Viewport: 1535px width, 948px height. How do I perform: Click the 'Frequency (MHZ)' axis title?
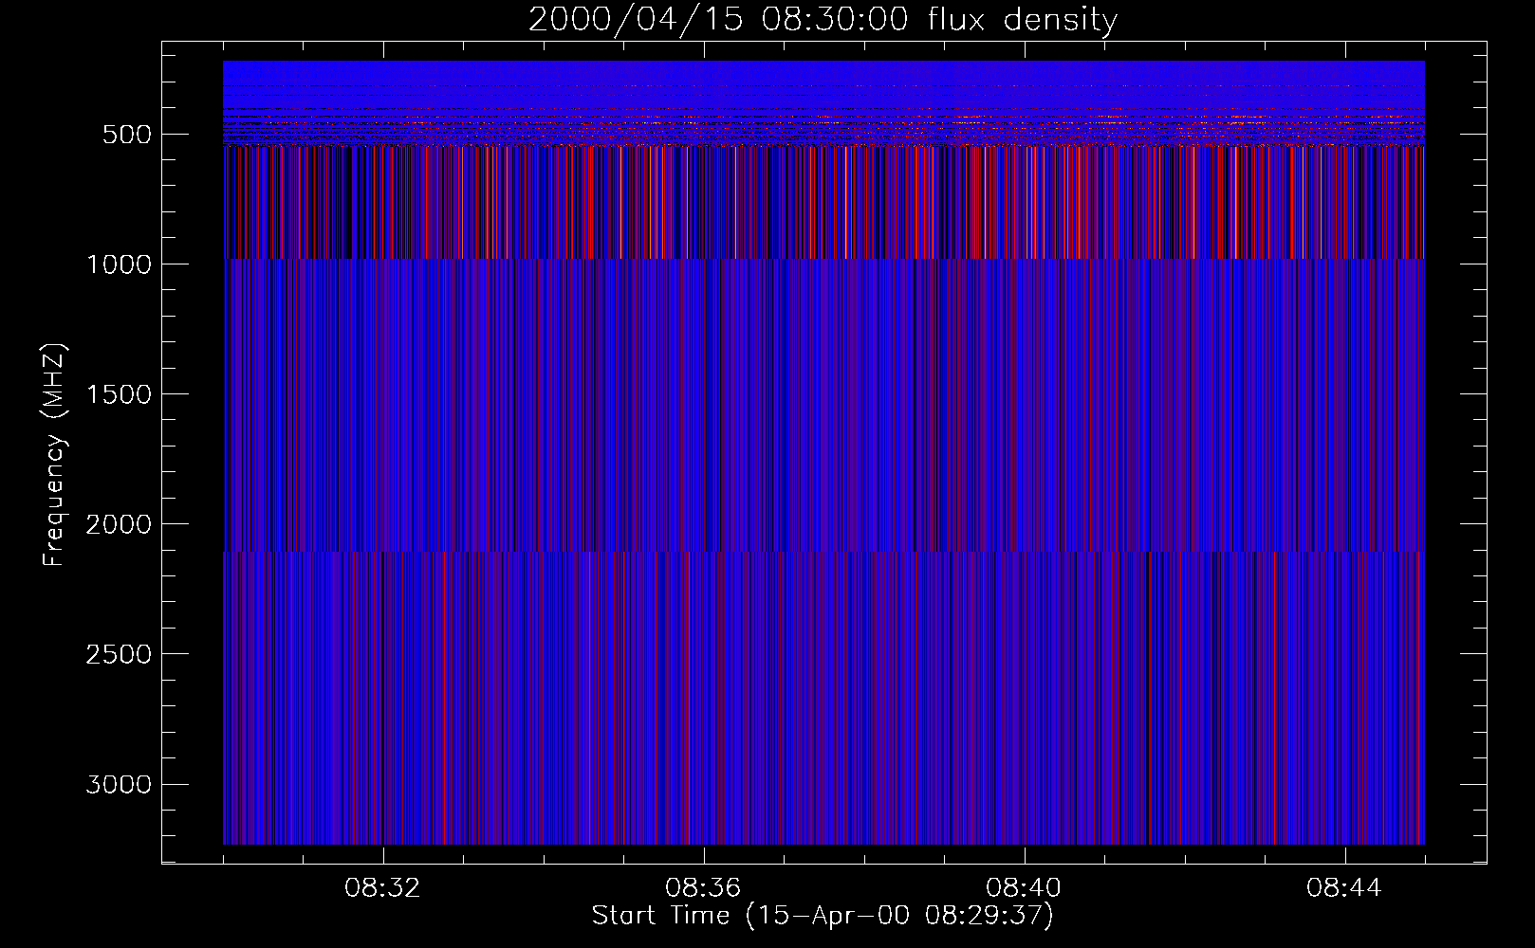(x=55, y=454)
